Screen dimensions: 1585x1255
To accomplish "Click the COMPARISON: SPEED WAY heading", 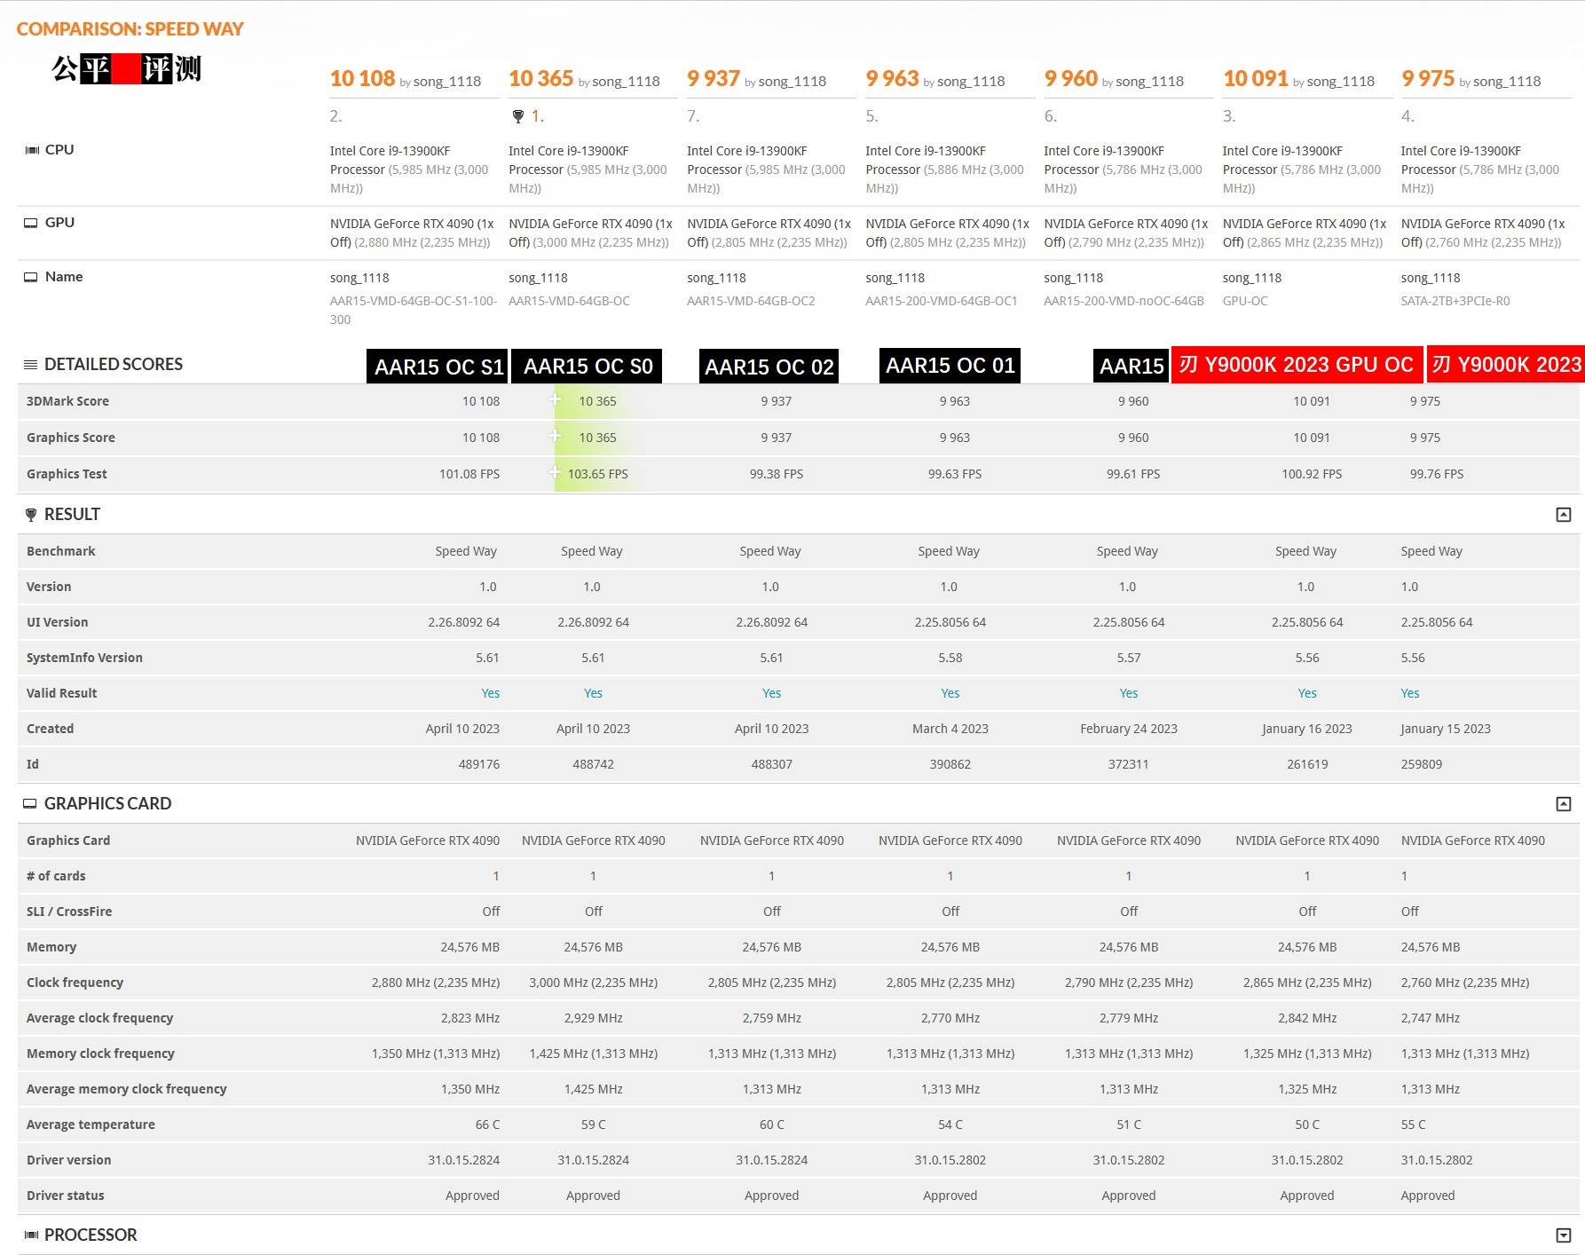I will coord(130,29).
